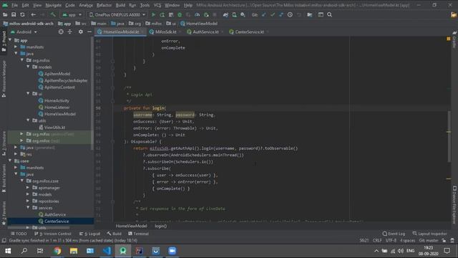458x258 pixels.
Task: Open the Profiler toolbar icon
Action: click(x=198, y=14)
